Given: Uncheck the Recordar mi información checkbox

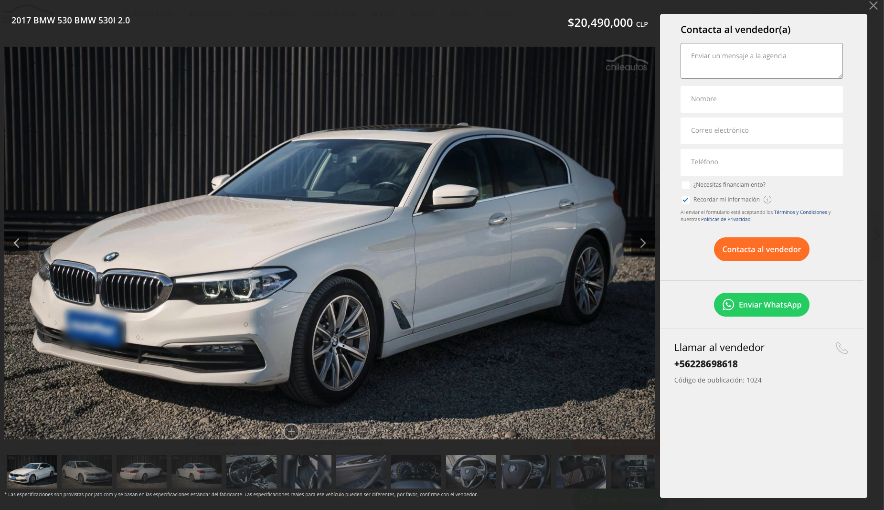Looking at the screenshot, I should 686,200.
